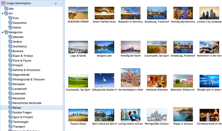Collapse the Art tree node arrow
The height and width of the screenshot is (131, 222).
coord(2,13)
